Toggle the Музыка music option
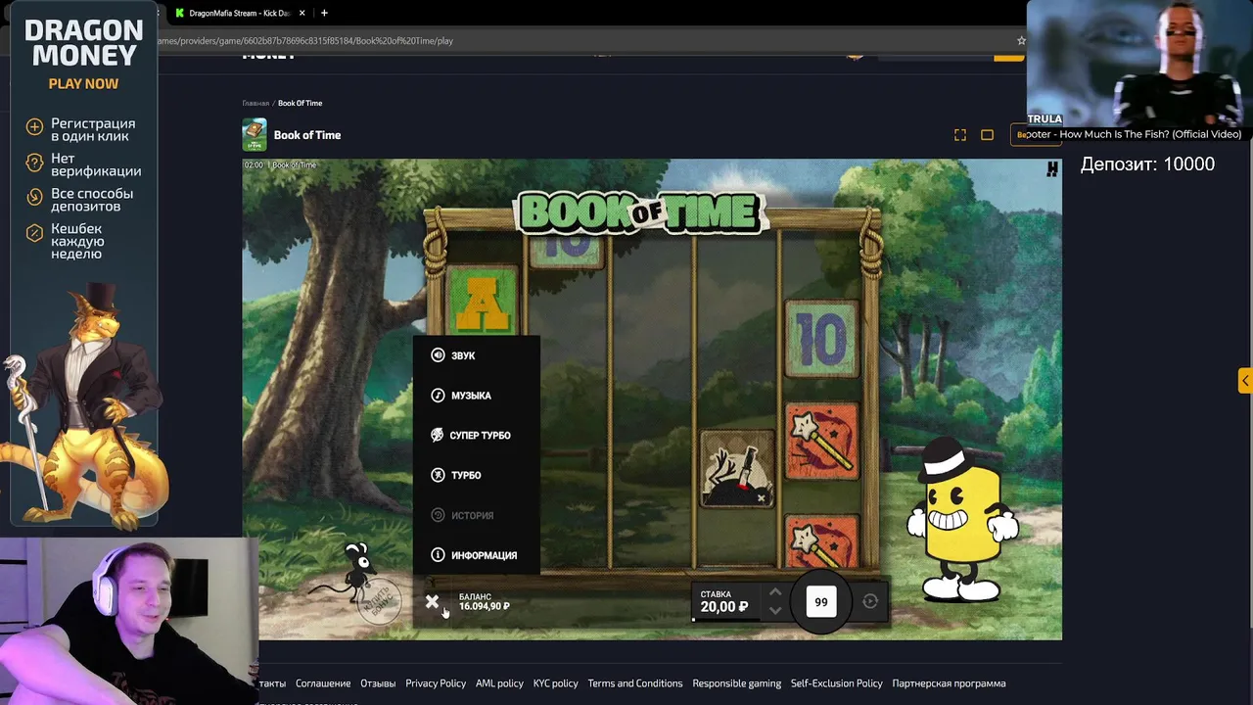Image resolution: width=1253 pixels, height=705 pixels. 461,396
